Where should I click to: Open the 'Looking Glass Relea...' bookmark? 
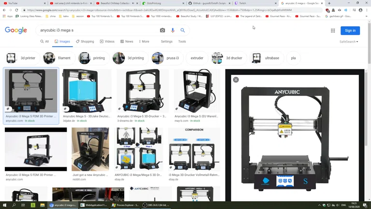coord(29,16)
